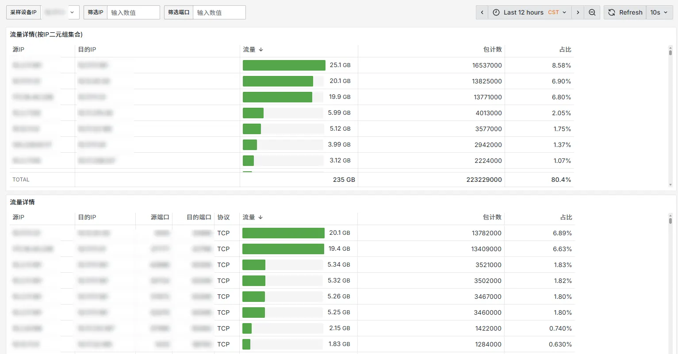The image size is (678, 354).
Task: Expand the 采样设备IP variable dropdown
Action: click(x=60, y=12)
